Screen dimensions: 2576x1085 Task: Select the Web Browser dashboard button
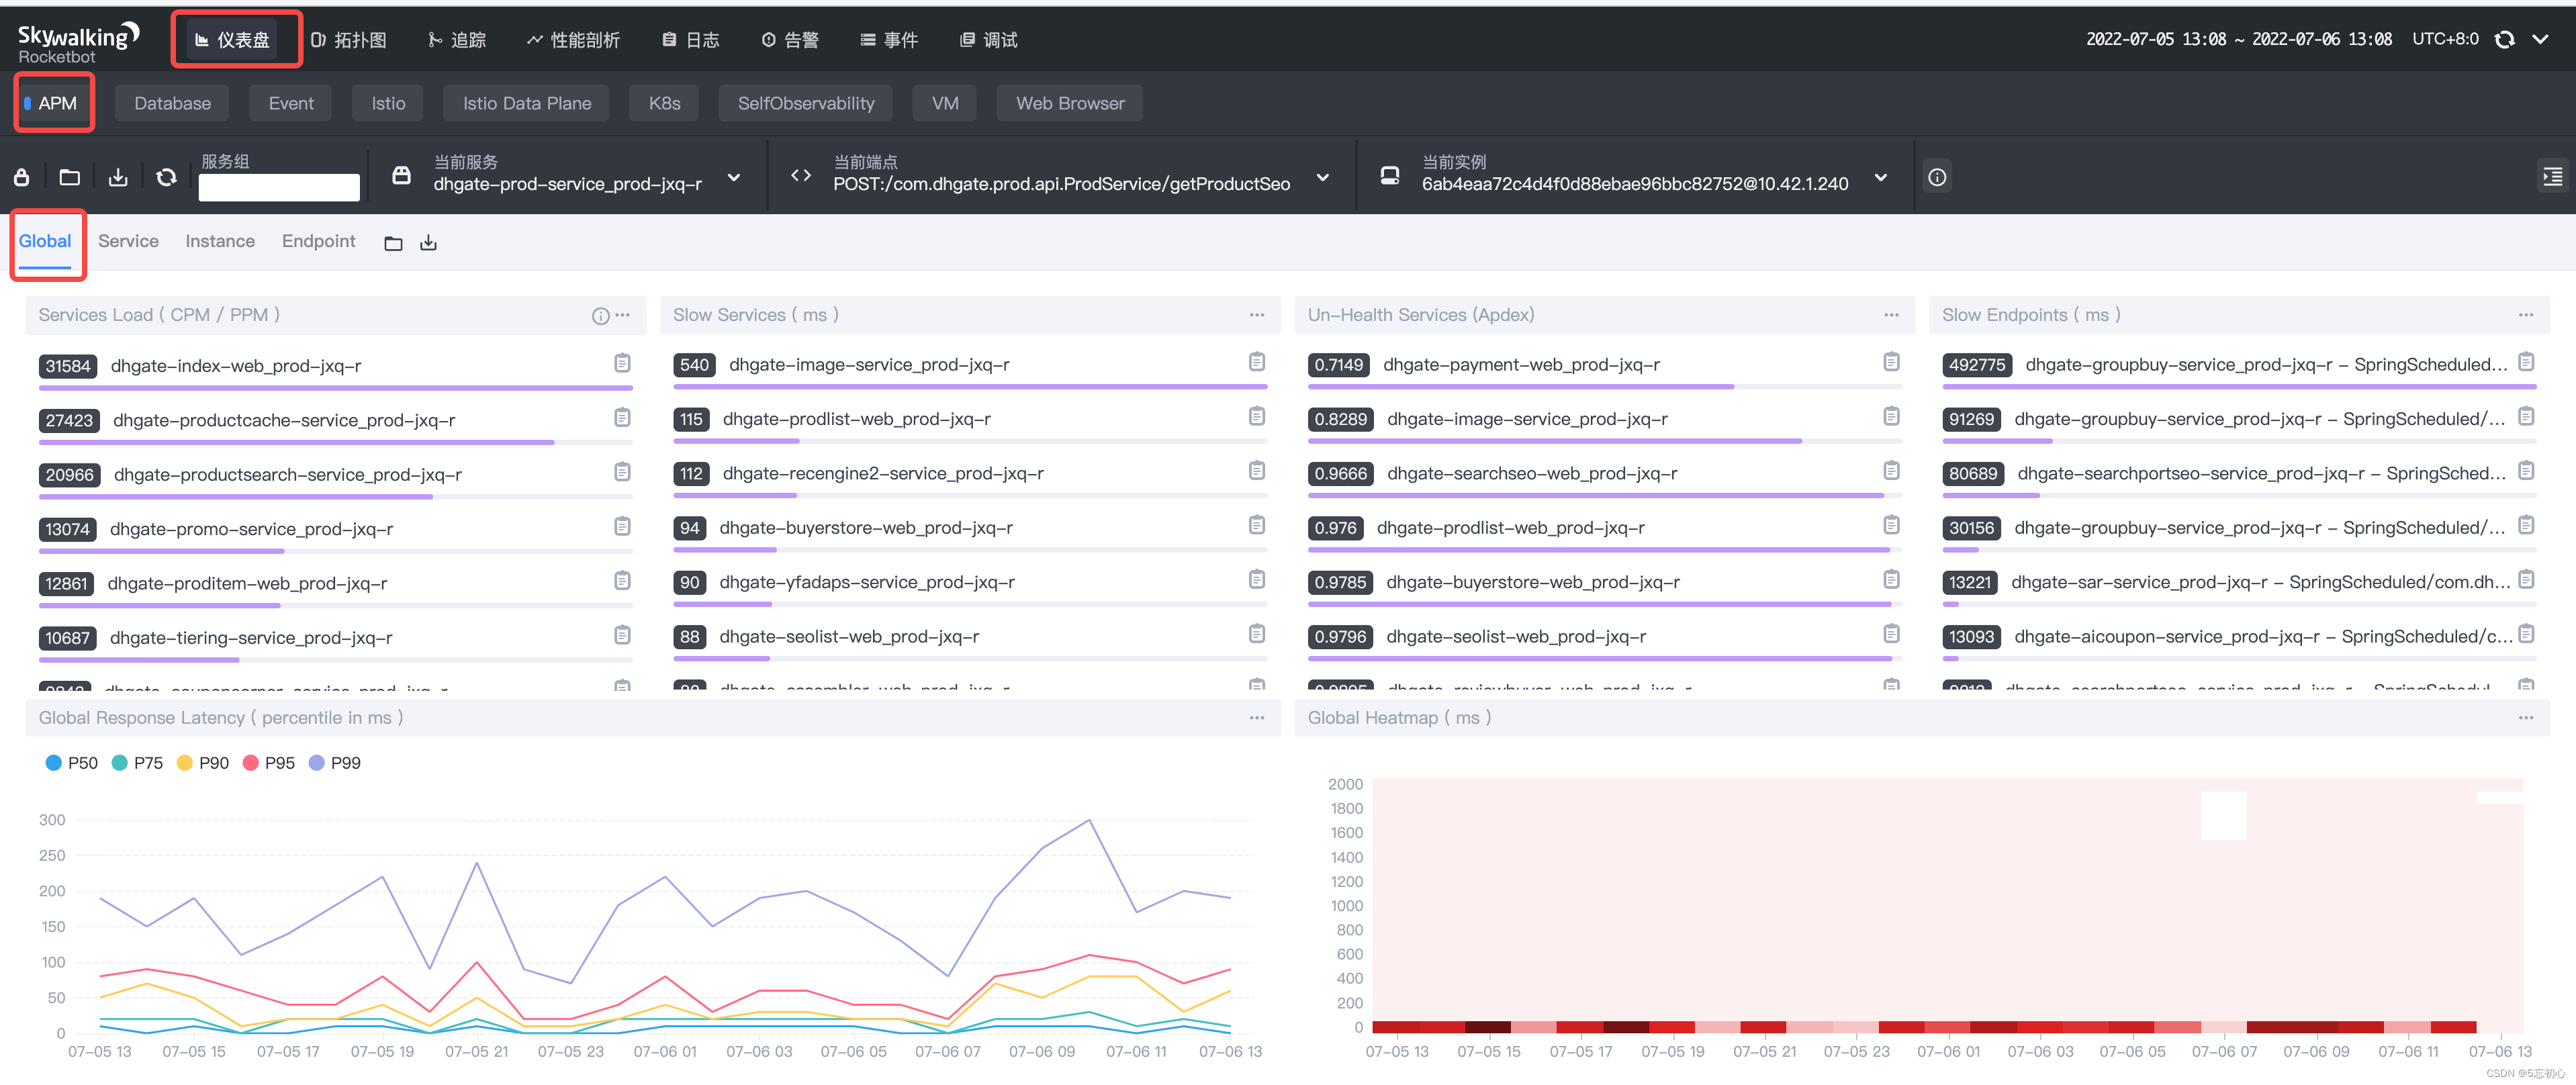(x=1070, y=103)
